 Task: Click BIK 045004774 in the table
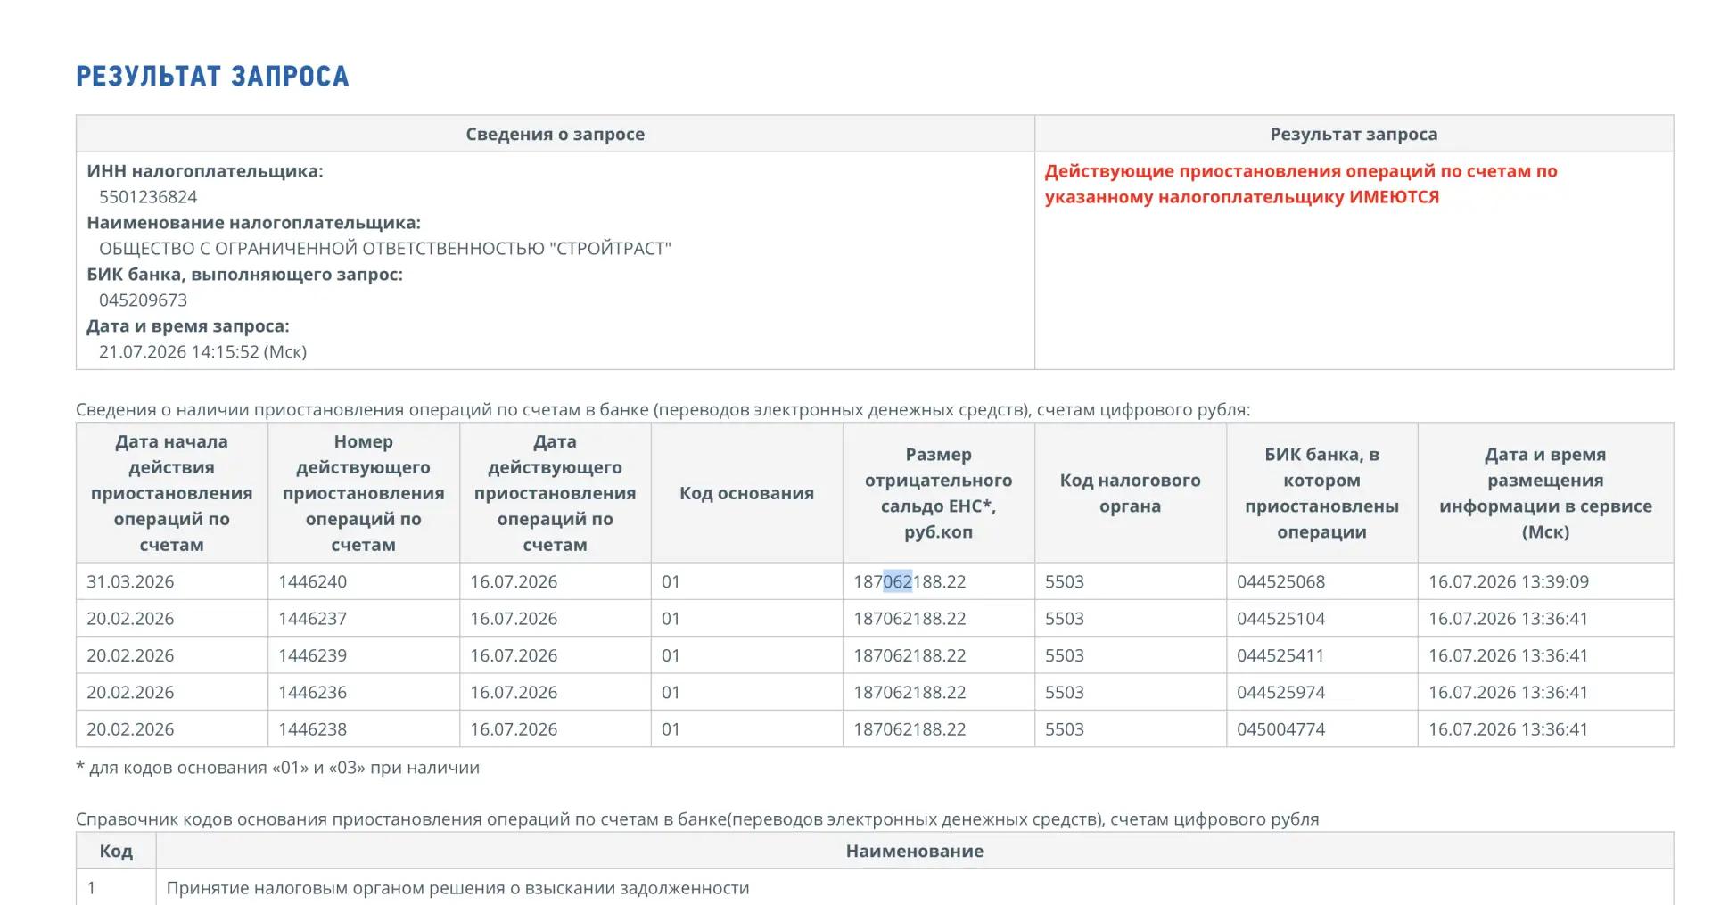[1280, 729]
